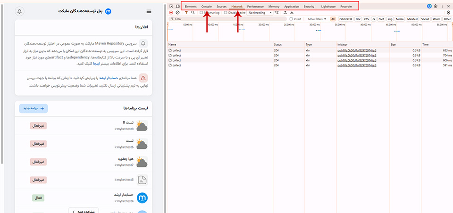Switch to the Sources tab

[222, 6]
